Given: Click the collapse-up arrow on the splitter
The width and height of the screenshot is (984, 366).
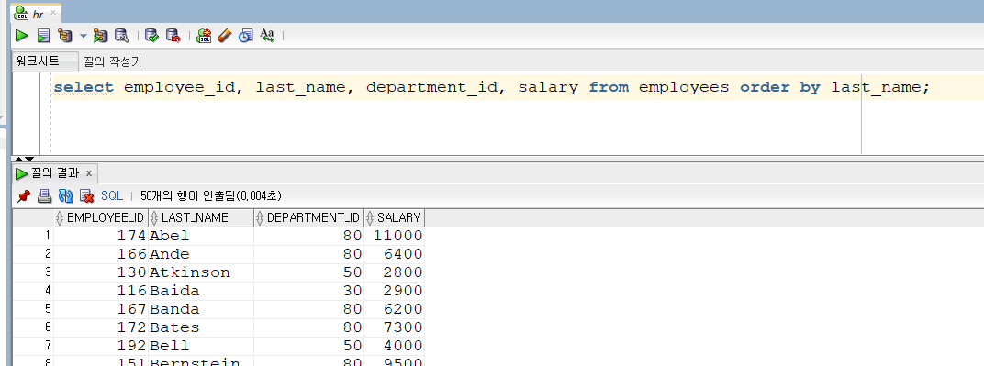Looking at the screenshot, I should (18, 160).
